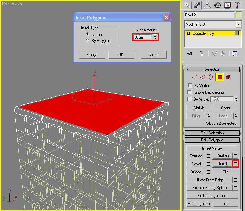Click the Bridge button

tap(196, 172)
